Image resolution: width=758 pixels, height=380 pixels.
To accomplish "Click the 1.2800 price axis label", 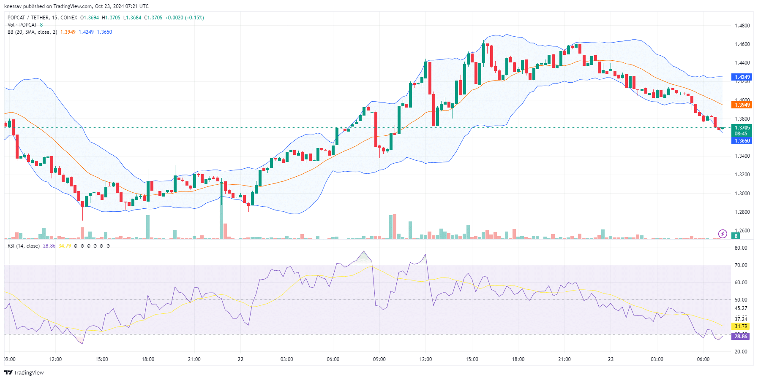I will (x=742, y=212).
